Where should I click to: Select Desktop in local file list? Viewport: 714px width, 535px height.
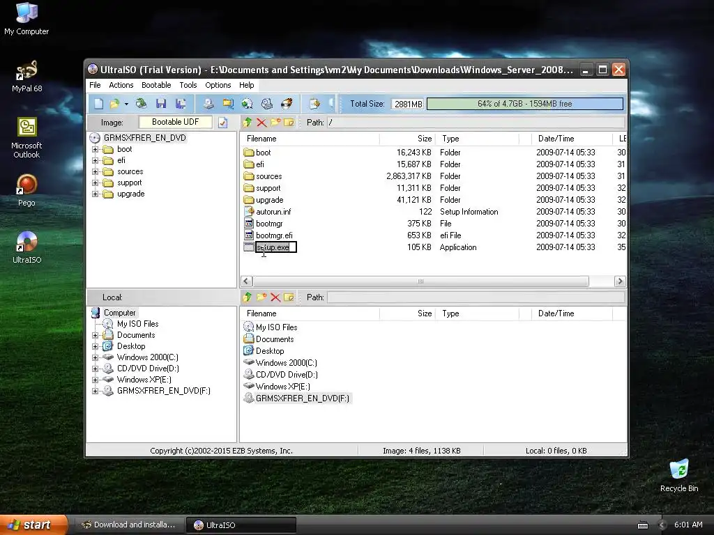pyautogui.click(x=270, y=351)
